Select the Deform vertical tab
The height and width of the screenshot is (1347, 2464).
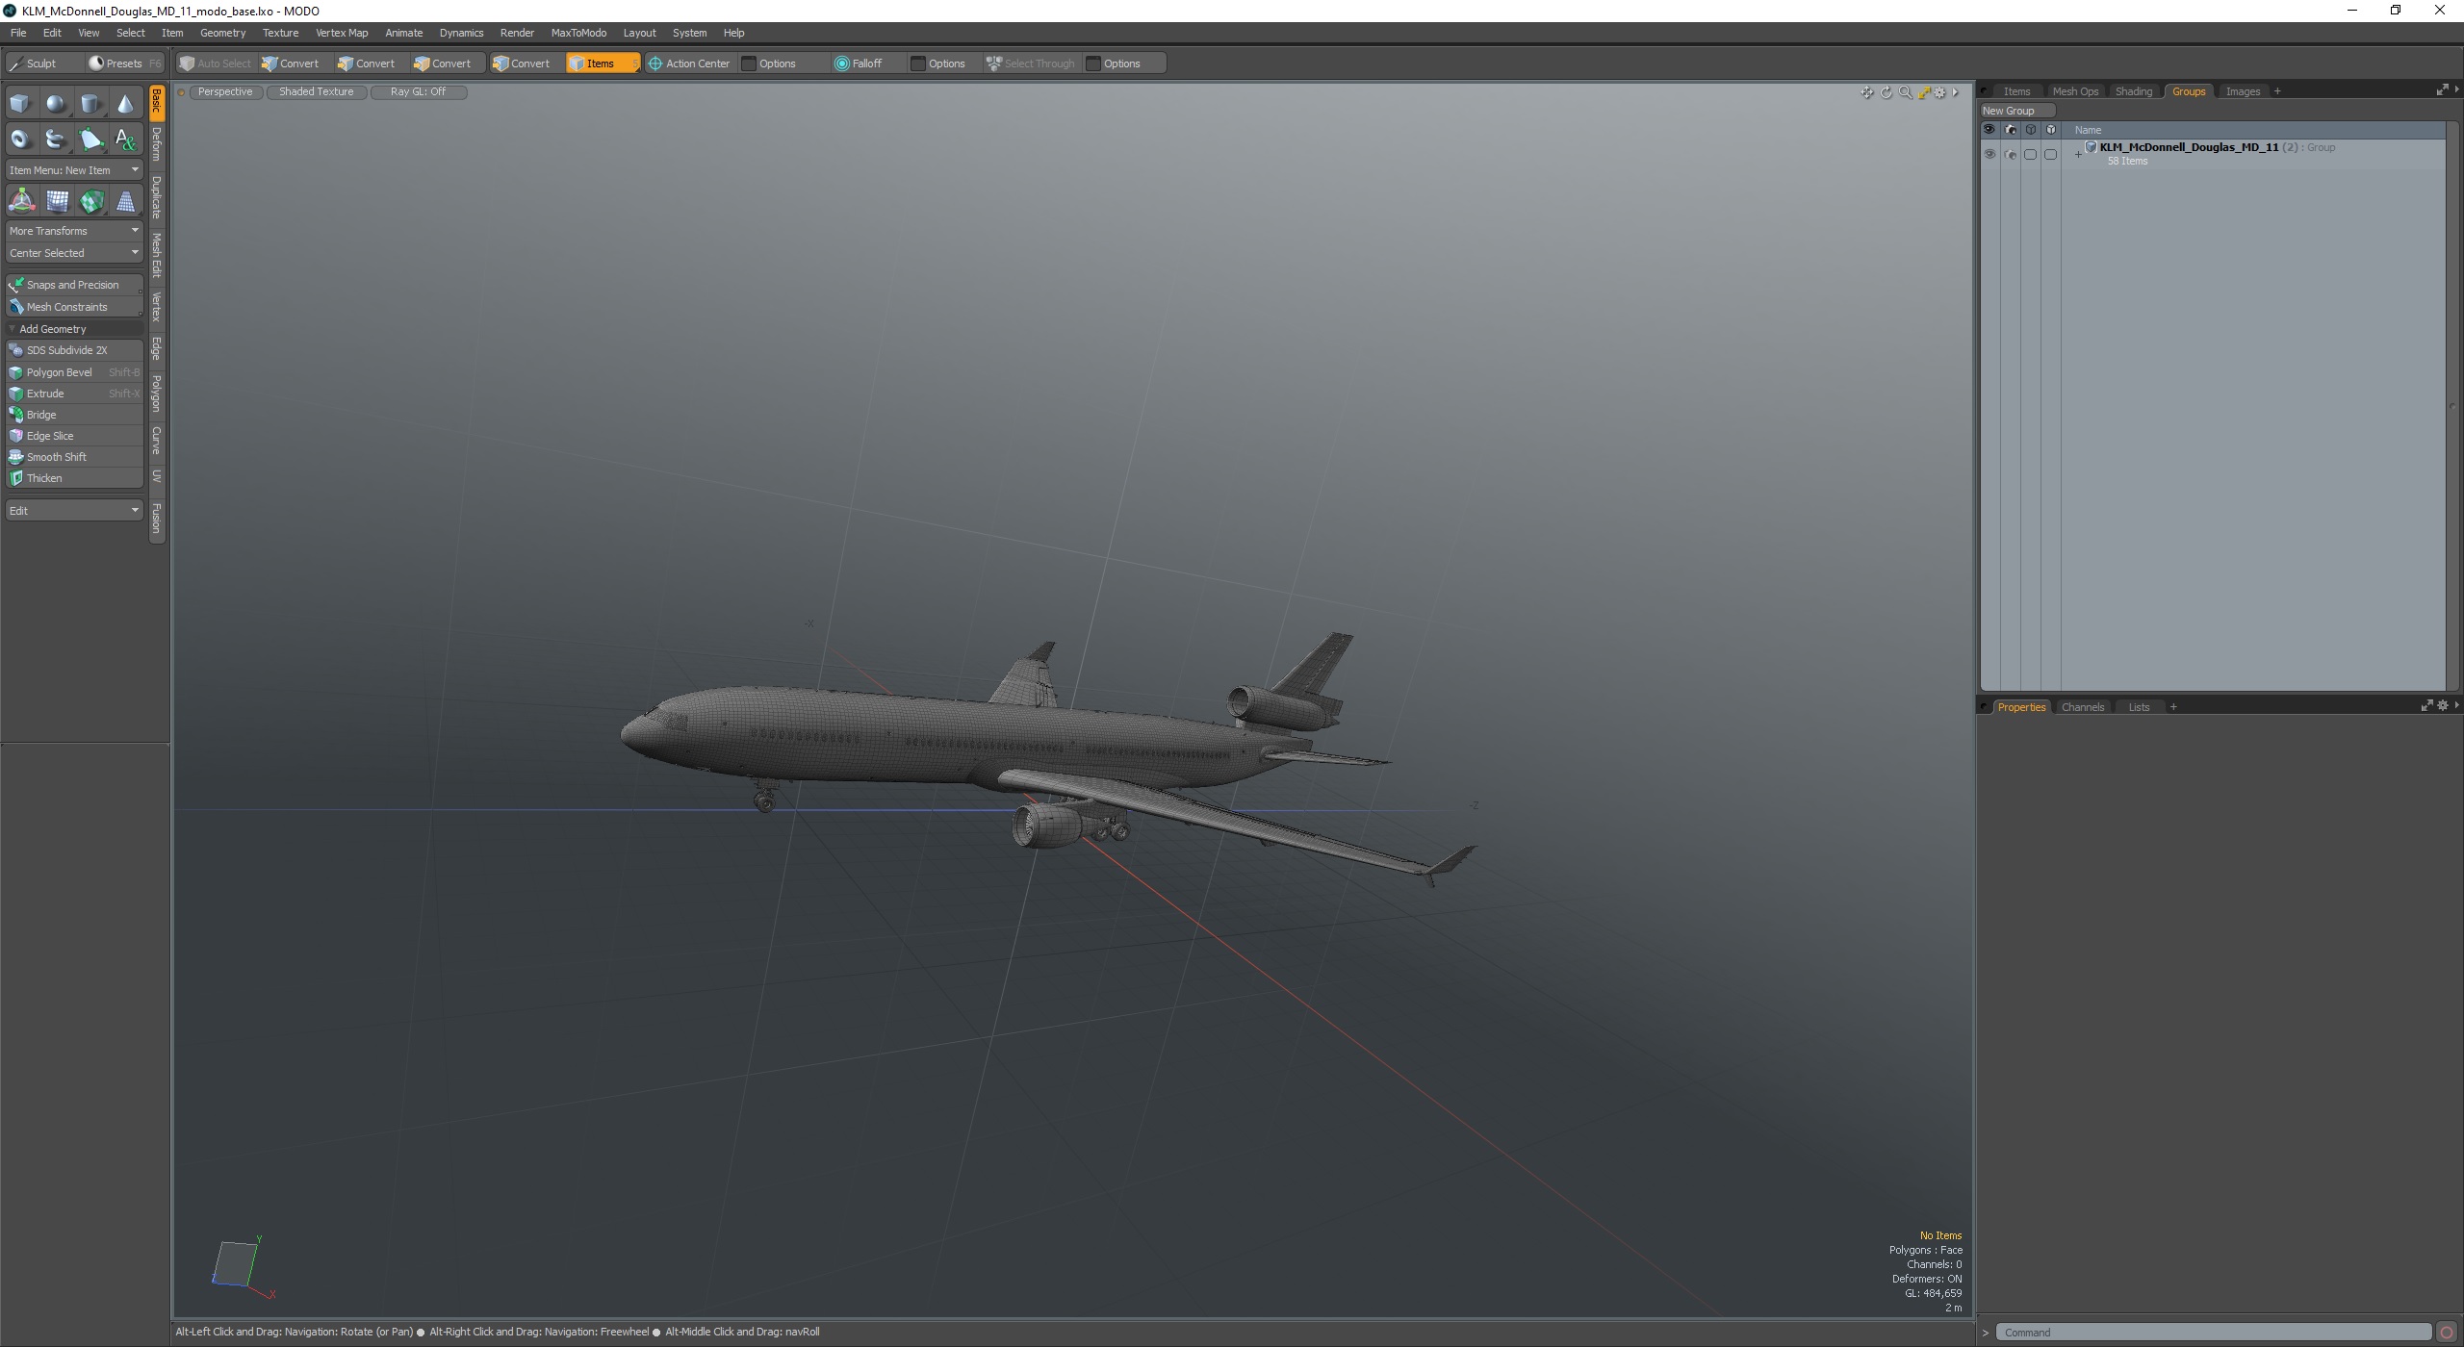tap(157, 144)
